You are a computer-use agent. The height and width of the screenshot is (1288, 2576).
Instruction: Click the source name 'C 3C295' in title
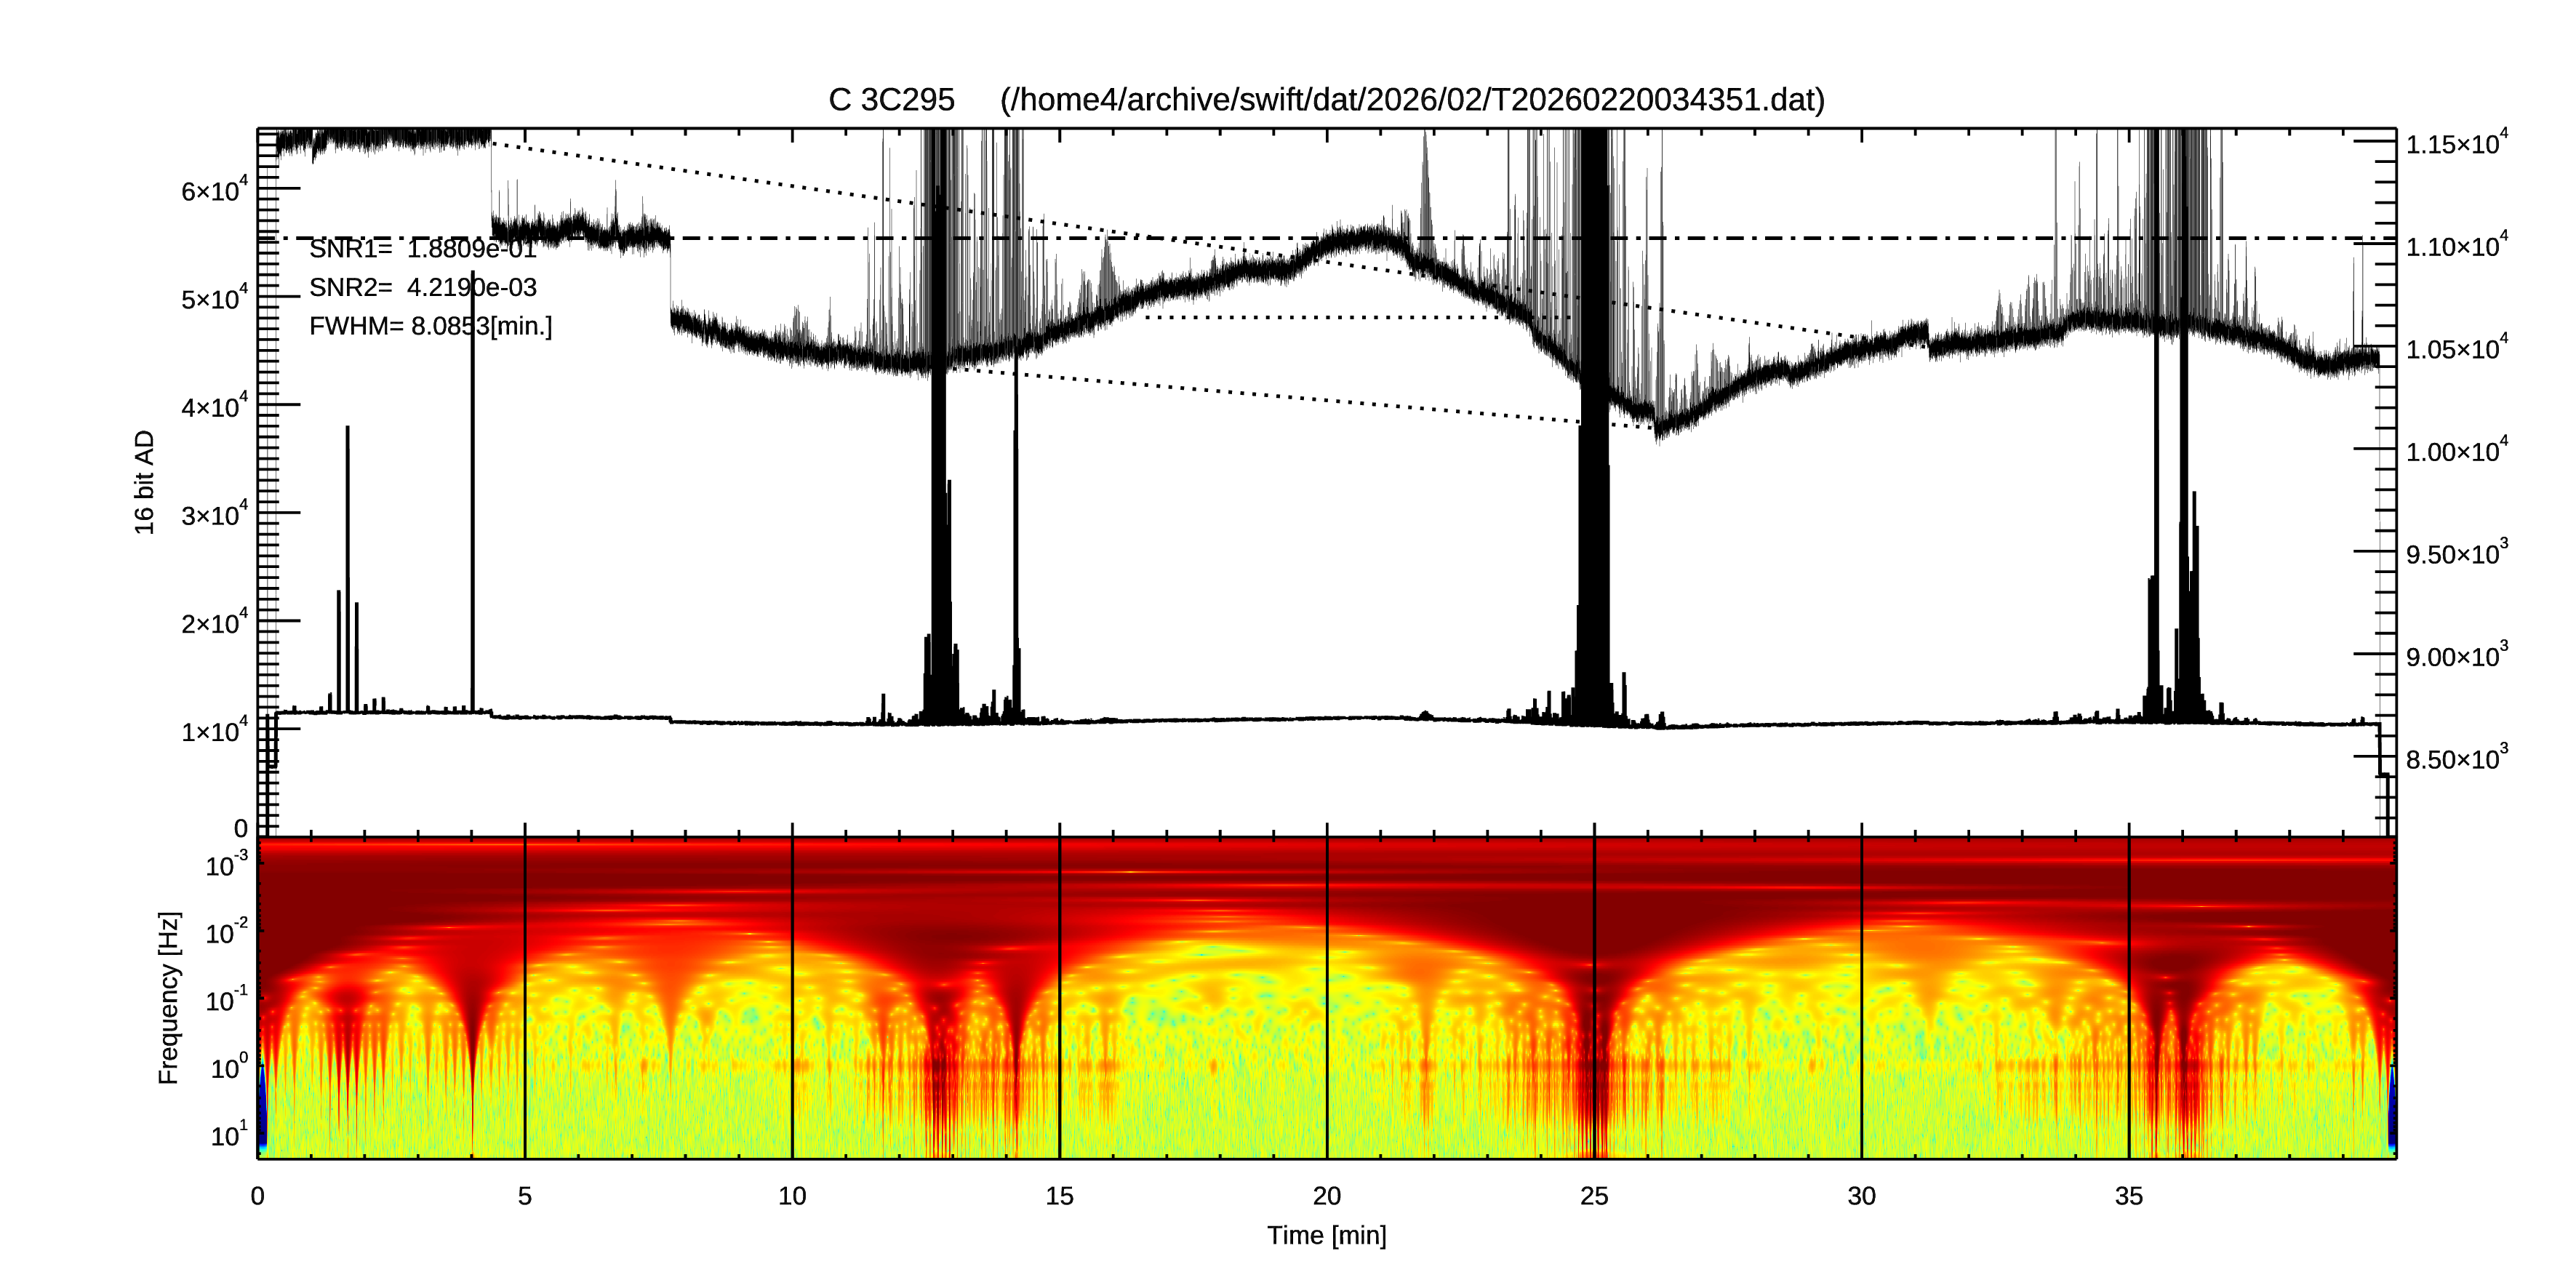[891, 100]
